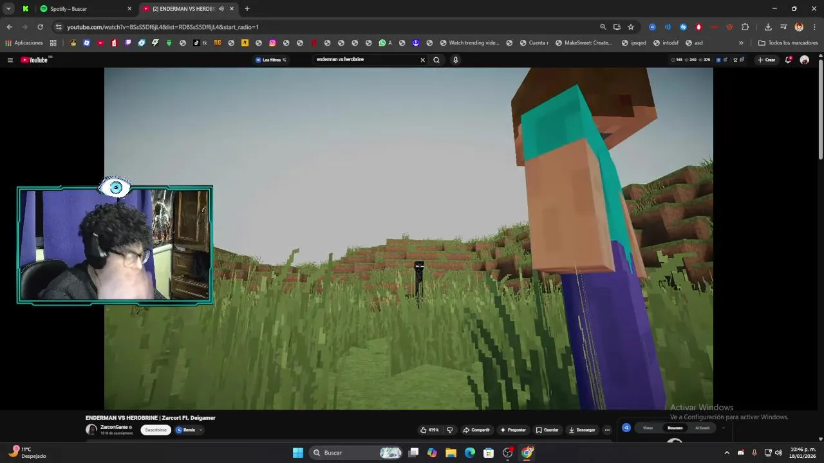The height and width of the screenshot is (463, 824).
Task: Dislike the video with thumbs down
Action: pos(450,430)
